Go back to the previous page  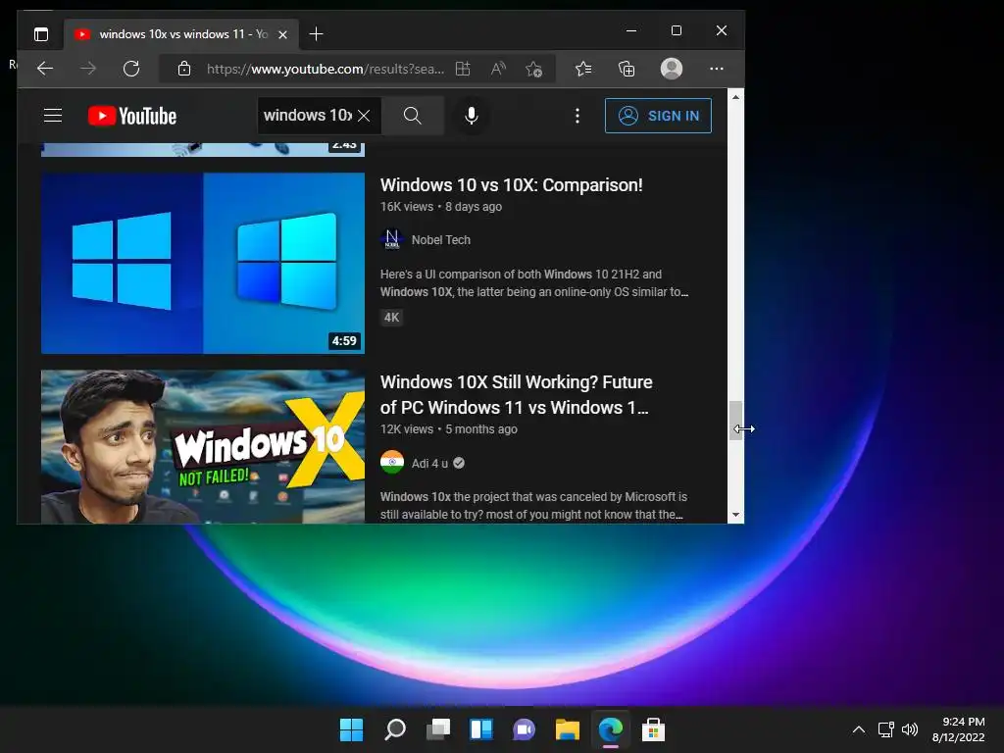click(45, 69)
